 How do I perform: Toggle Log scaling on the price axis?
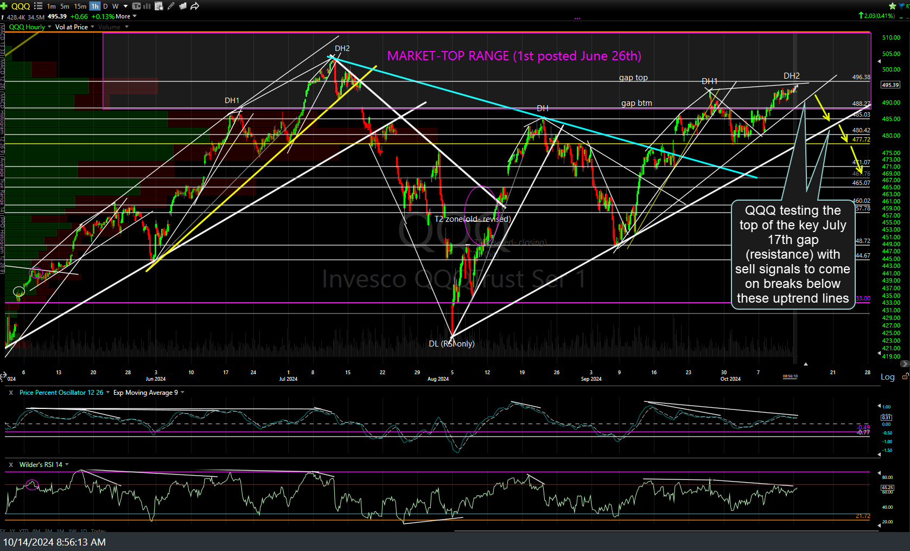tap(887, 377)
